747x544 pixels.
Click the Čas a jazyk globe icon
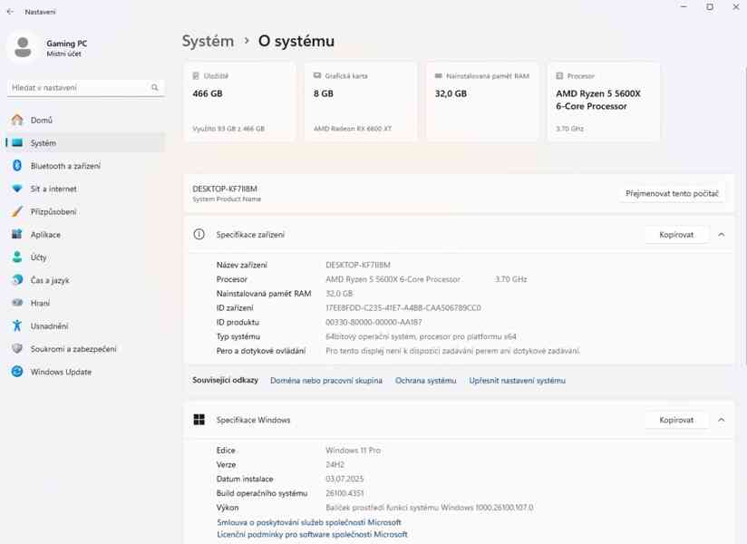click(x=17, y=280)
